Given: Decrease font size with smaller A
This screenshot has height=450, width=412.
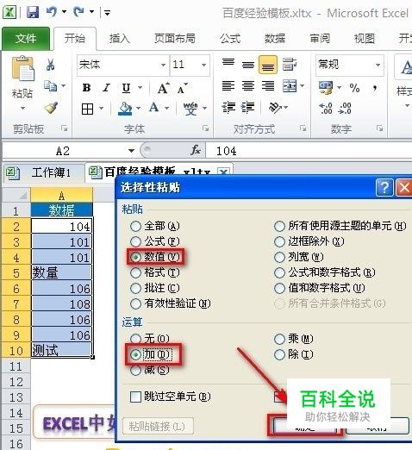Looking at the screenshot, I should (183, 88).
